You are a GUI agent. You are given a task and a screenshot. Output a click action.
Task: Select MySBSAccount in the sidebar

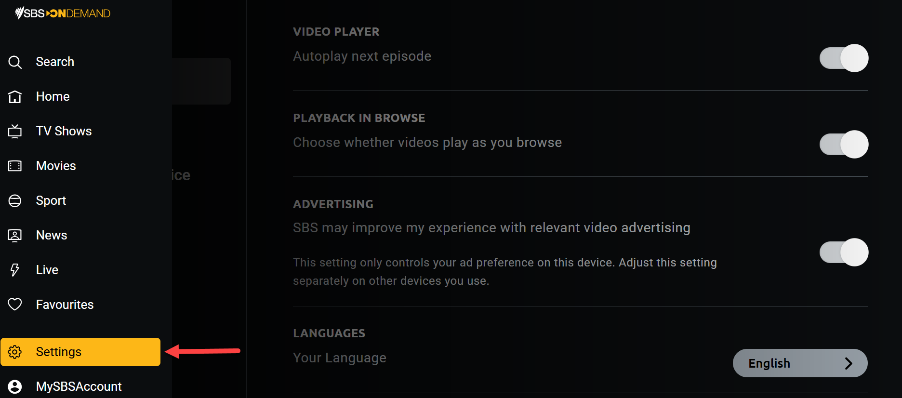point(79,386)
